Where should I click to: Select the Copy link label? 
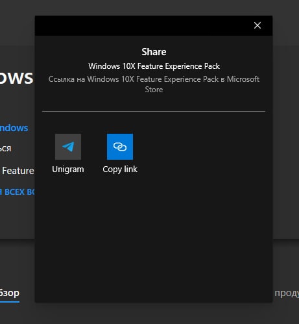pos(120,169)
